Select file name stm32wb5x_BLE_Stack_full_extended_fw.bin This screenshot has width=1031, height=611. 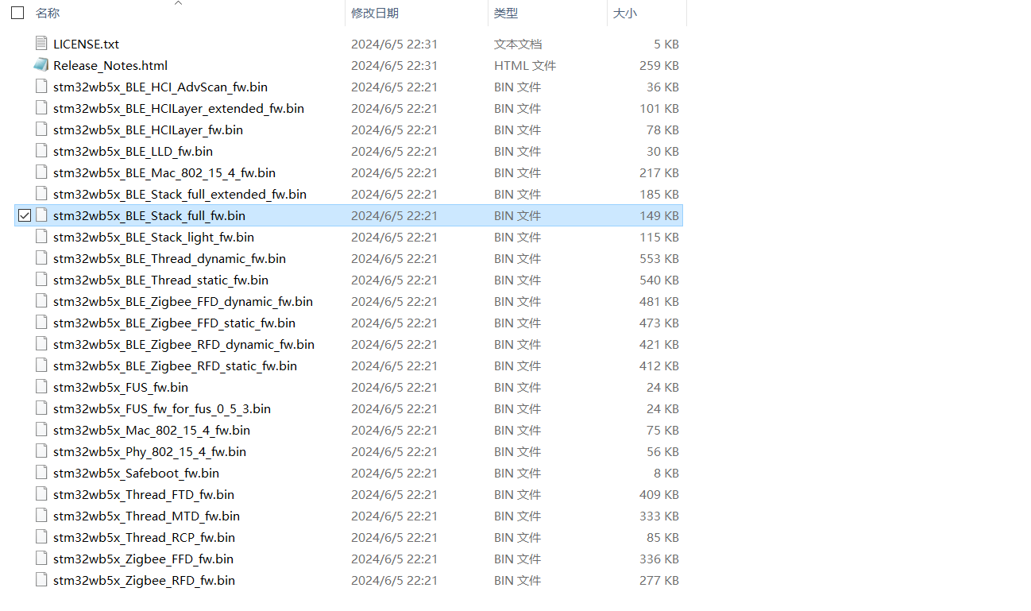coord(180,195)
